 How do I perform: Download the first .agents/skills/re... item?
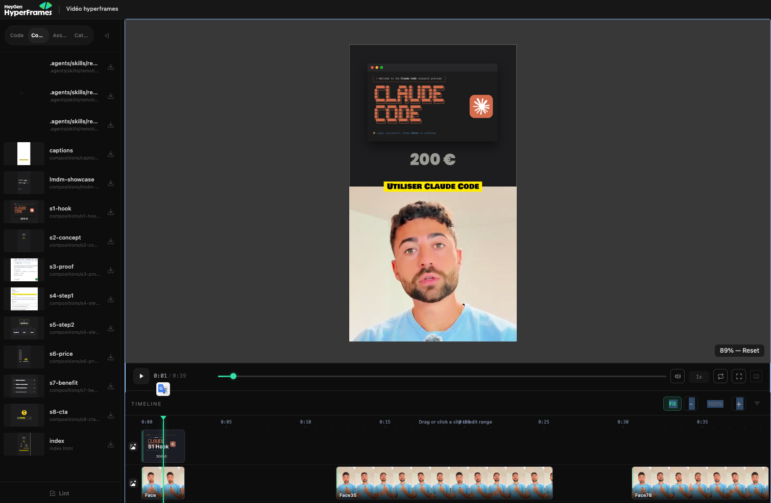(x=111, y=67)
